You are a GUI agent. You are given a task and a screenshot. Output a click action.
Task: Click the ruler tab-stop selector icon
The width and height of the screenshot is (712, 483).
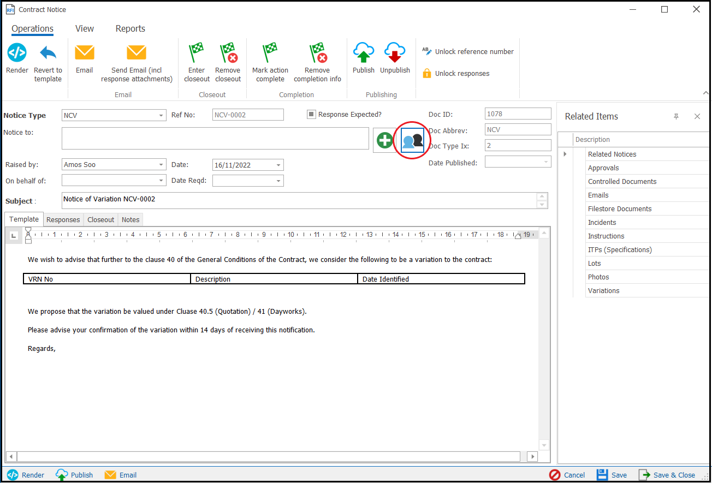coord(14,235)
